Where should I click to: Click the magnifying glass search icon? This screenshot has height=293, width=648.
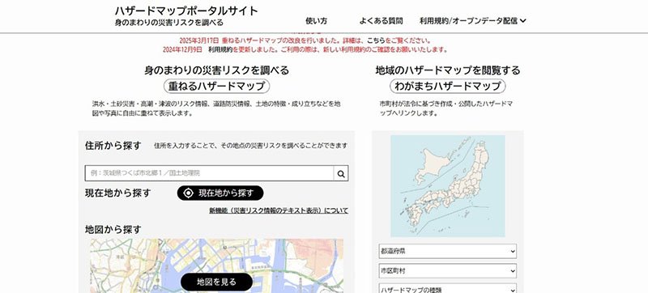pos(341,174)
